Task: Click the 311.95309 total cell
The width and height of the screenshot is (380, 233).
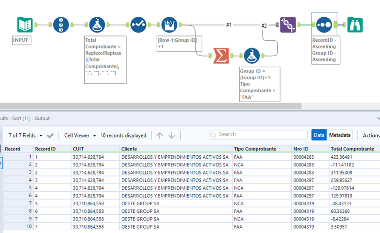Action: [x=355, y=173]
